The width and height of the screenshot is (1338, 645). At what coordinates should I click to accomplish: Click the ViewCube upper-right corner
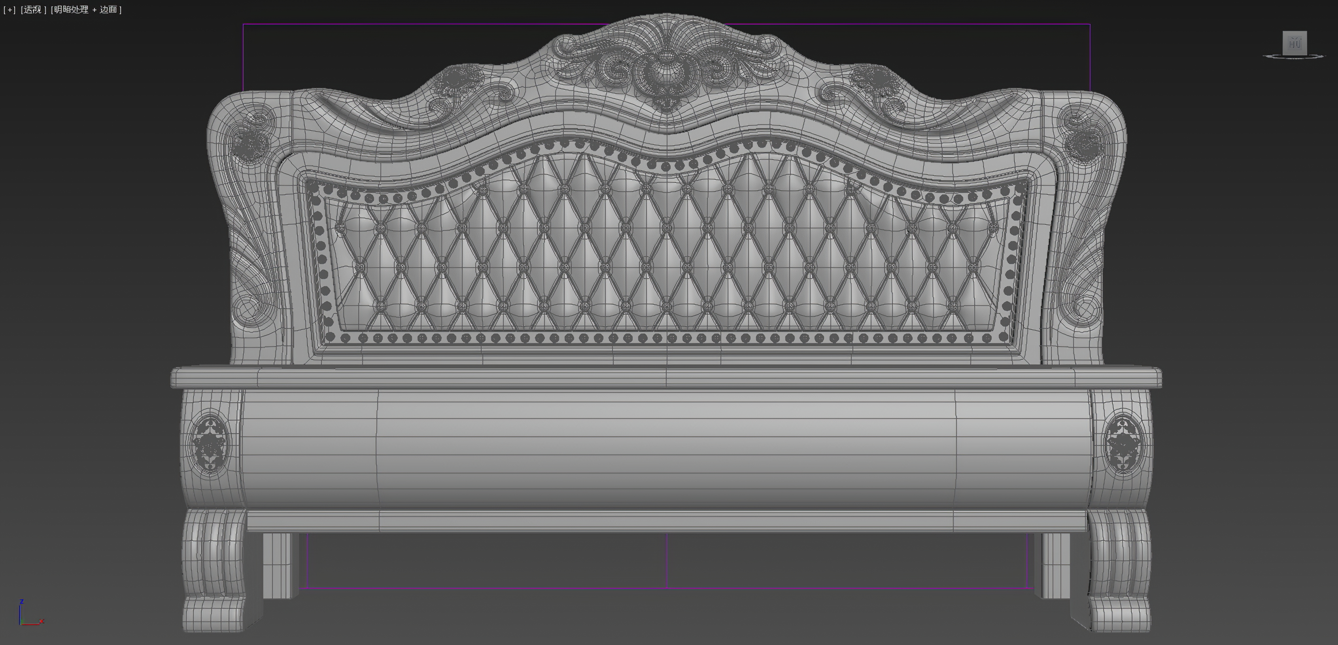point(1306,32)
